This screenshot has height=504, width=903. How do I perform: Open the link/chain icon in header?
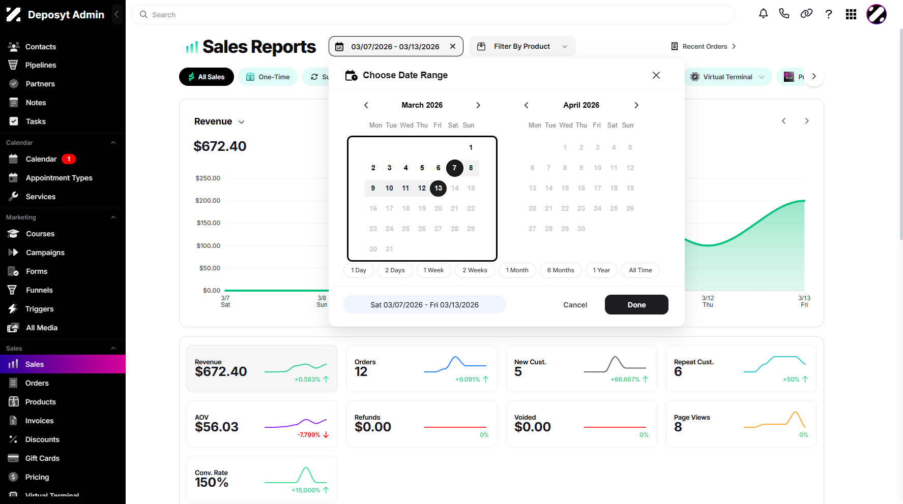pyautogui.click(x=806, y=14)
